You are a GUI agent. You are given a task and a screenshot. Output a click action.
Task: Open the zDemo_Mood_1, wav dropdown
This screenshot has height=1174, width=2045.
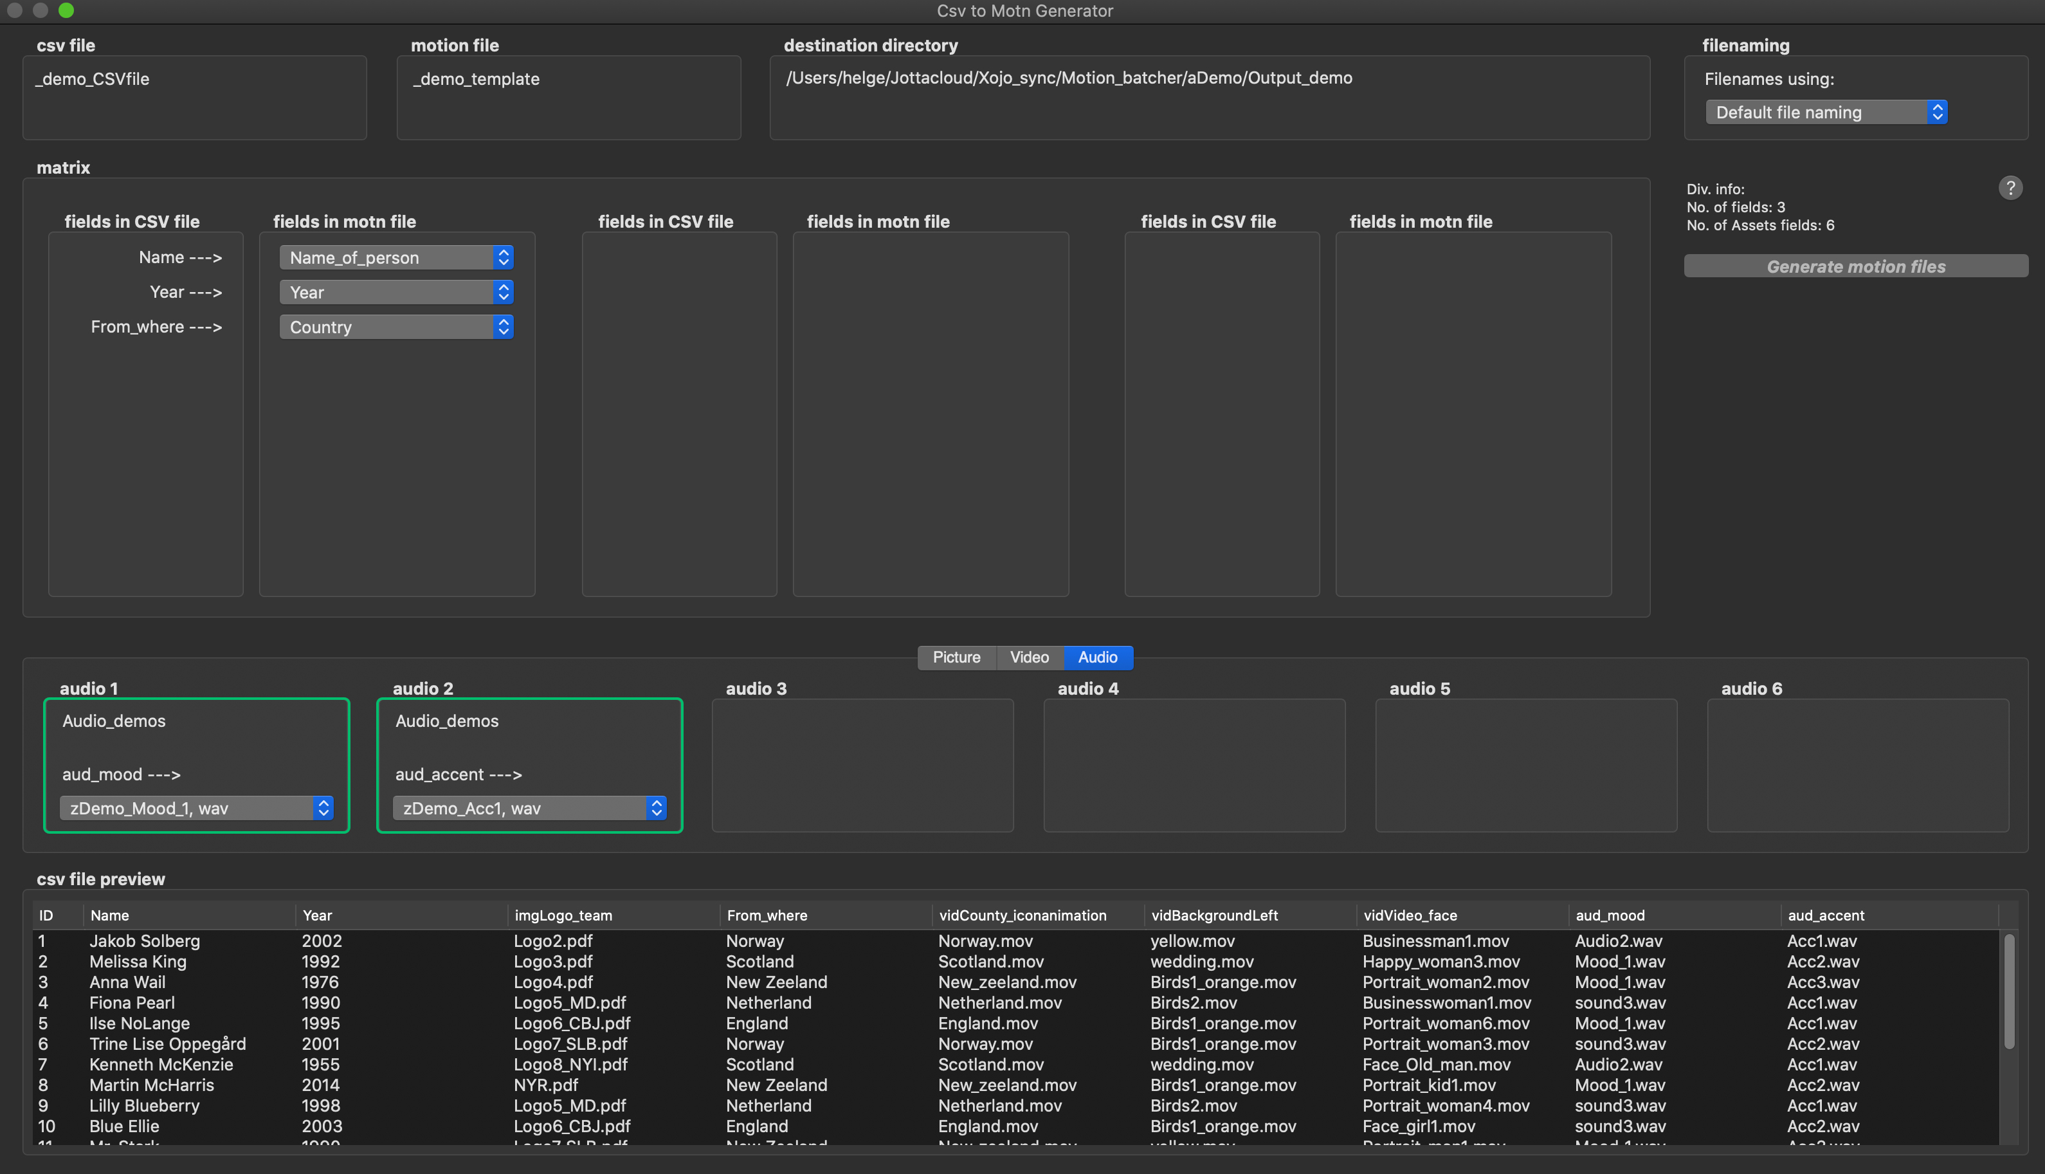[196, 808]
